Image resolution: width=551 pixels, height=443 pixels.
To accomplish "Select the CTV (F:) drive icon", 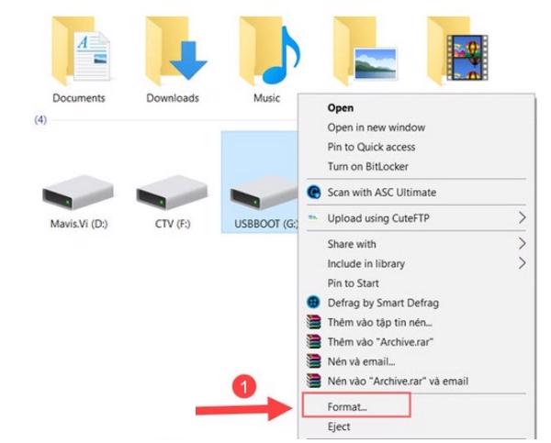I will click(172, 193).
